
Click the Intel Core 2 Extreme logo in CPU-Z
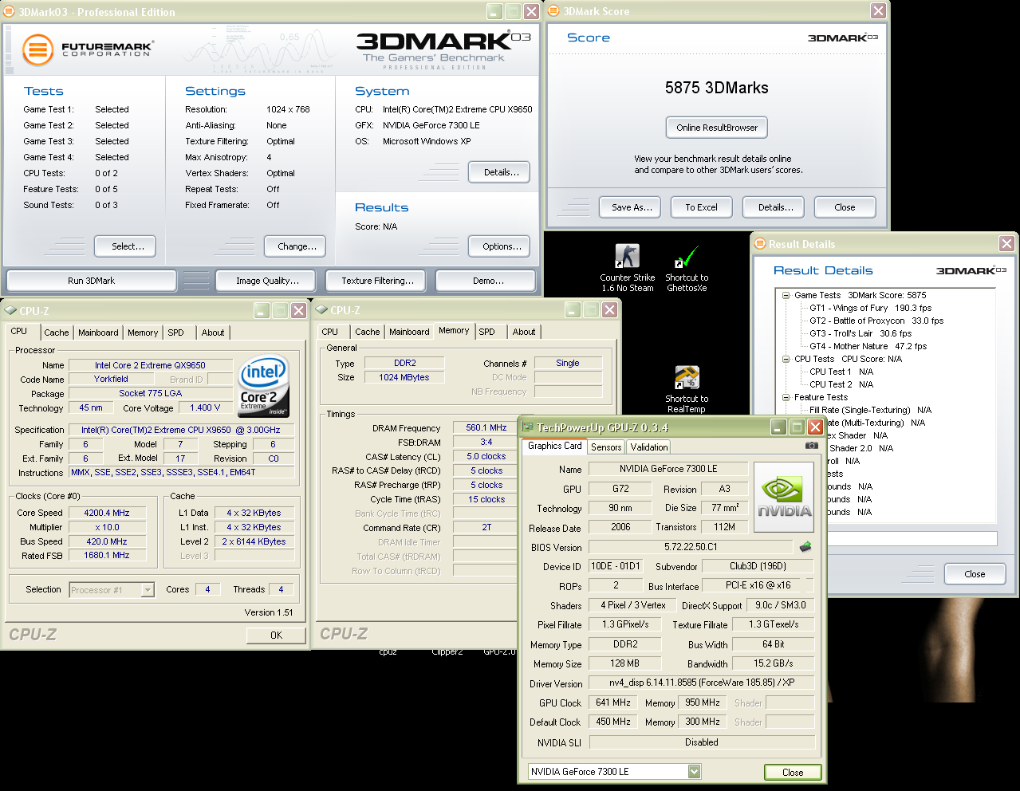(264, 386)
